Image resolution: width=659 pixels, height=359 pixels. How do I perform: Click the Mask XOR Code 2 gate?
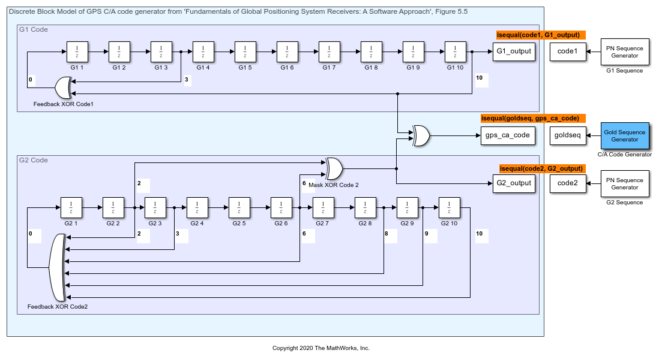[334, 168]
